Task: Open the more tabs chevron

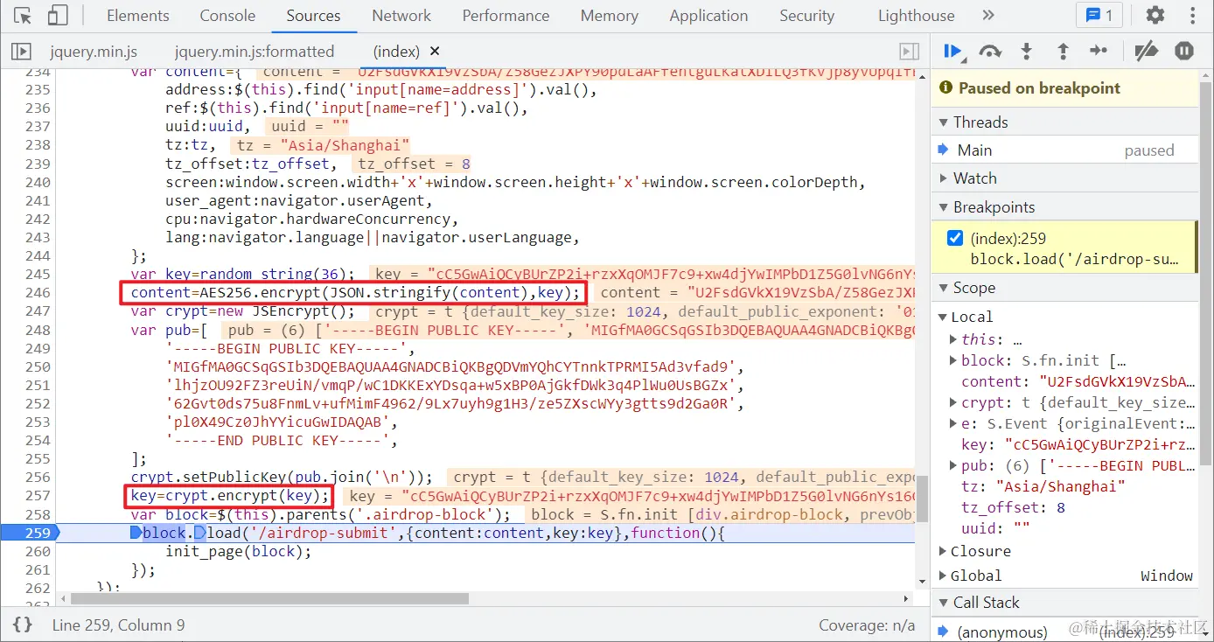Action: [x=988, y=15]
